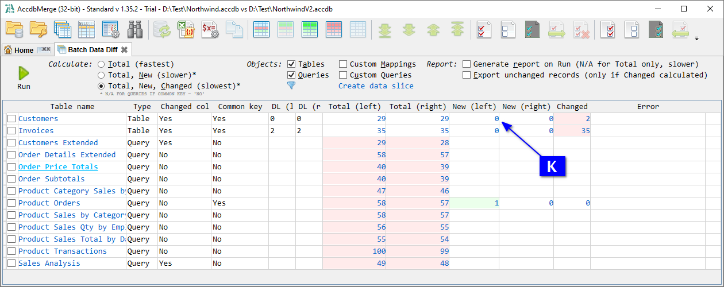Open the Create data slice link
This screenshot has height=287, width=724.
point(375,86)
